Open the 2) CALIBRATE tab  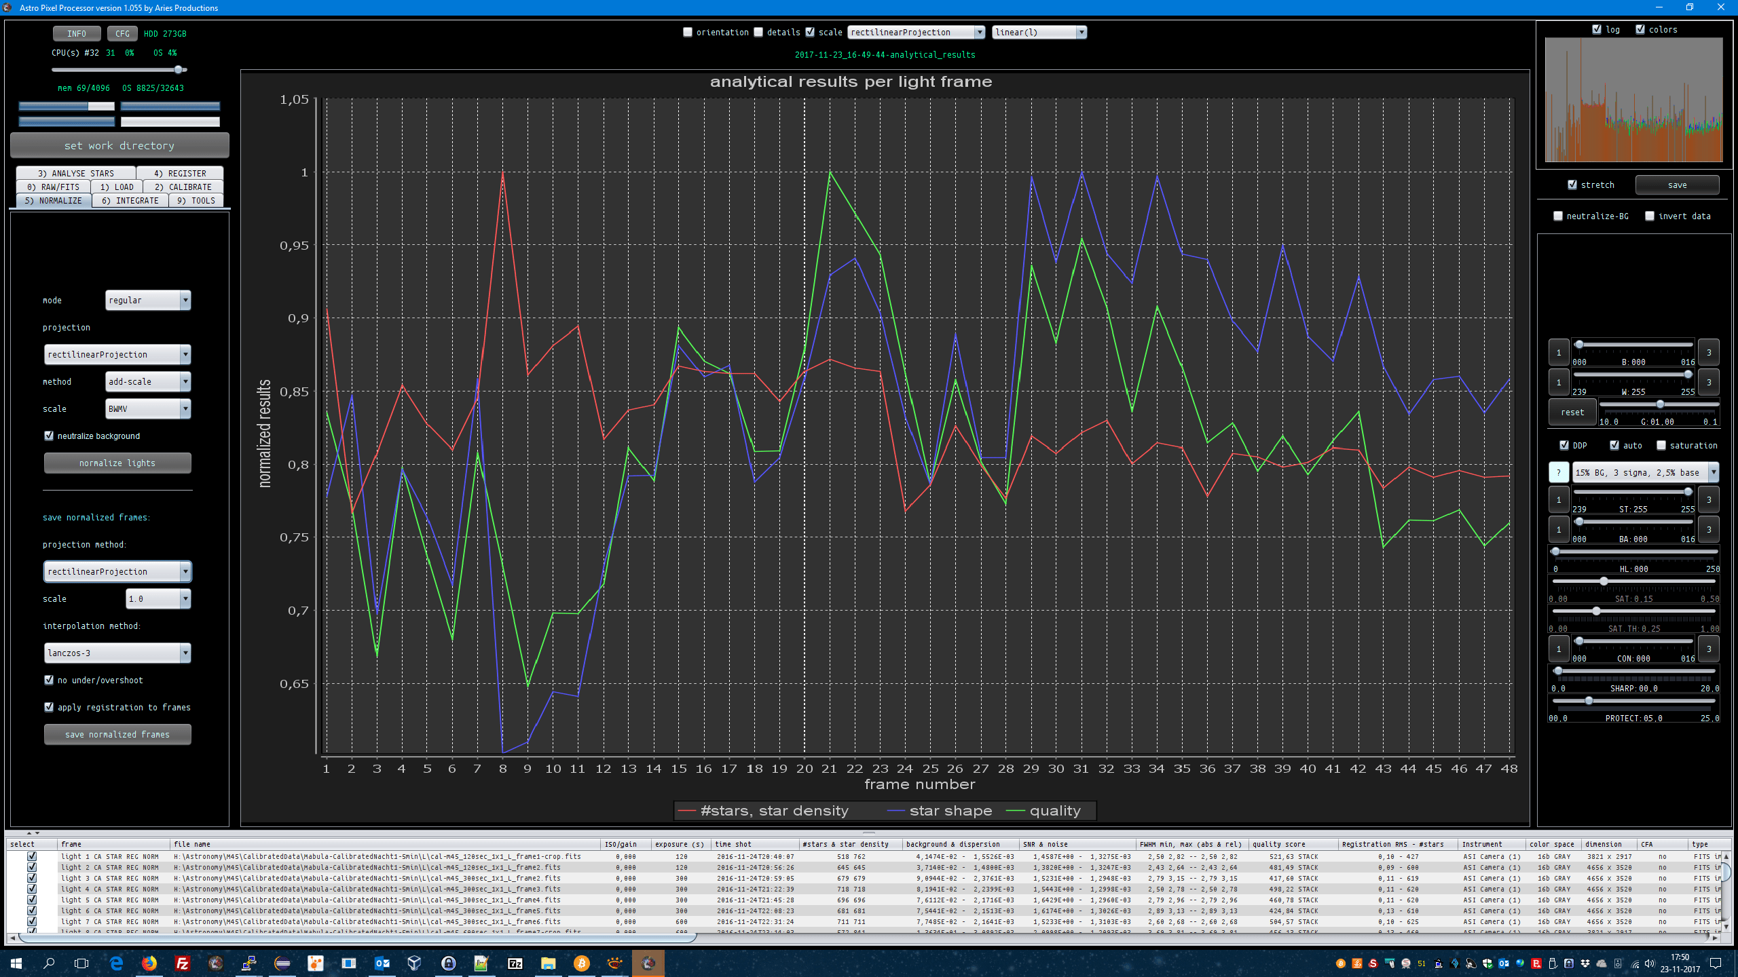point(183,187)
